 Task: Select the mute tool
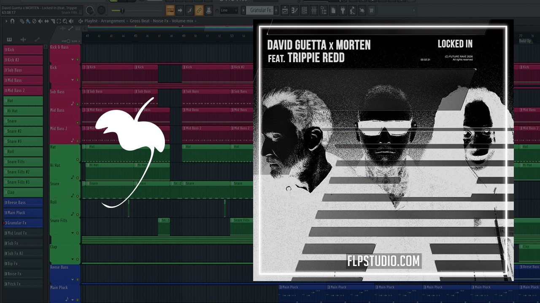tap(40, 21)
